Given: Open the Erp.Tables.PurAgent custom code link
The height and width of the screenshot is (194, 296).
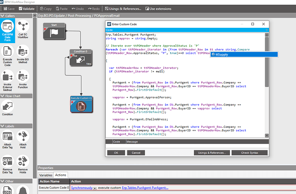Looking at the screenshot, I should (x=145, y=188).
